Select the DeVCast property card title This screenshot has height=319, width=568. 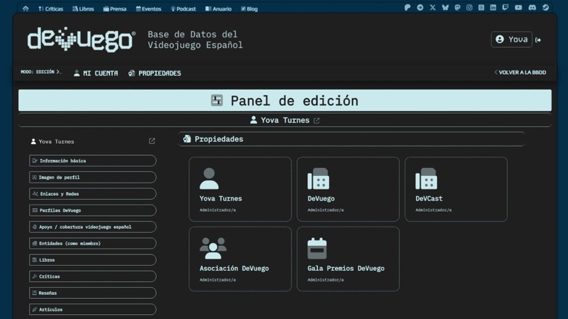[x=429, y=199]
